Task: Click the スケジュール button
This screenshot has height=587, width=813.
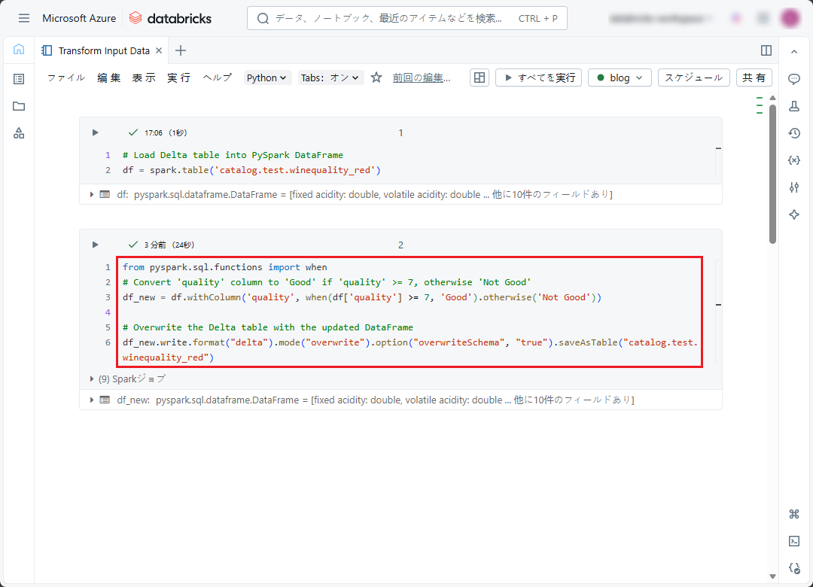Action: 693,78
